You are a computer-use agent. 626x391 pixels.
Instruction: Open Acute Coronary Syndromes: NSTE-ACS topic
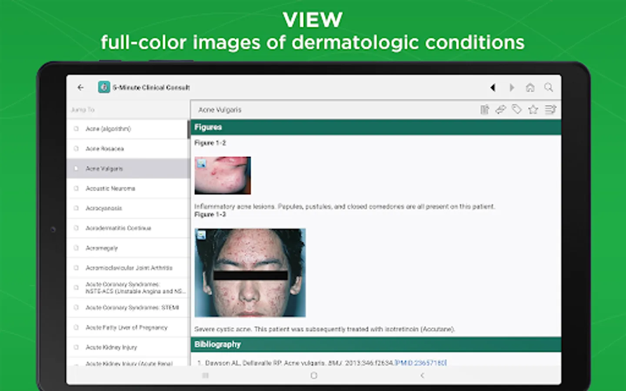pos(128,288)
